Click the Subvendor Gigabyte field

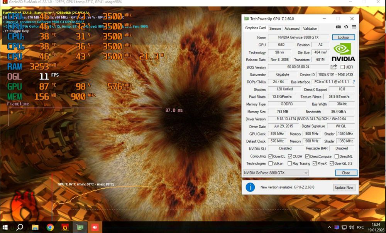coord(283,74)
